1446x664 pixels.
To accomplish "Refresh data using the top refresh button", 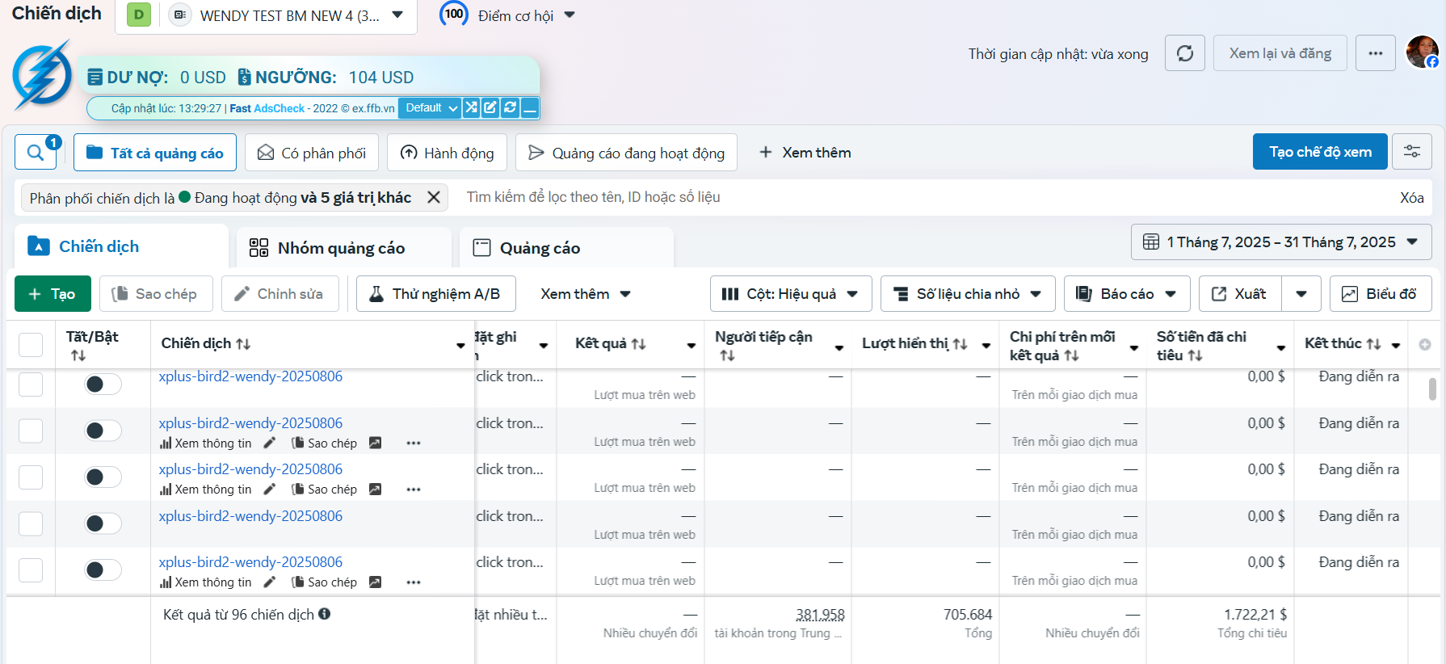I will point(1185,53).
